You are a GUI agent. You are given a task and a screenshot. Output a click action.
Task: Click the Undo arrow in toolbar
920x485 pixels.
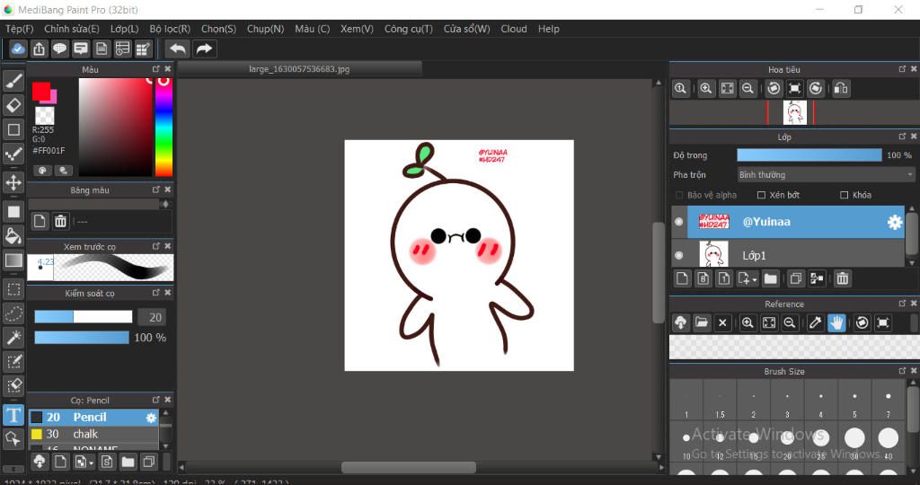(177, 48)
